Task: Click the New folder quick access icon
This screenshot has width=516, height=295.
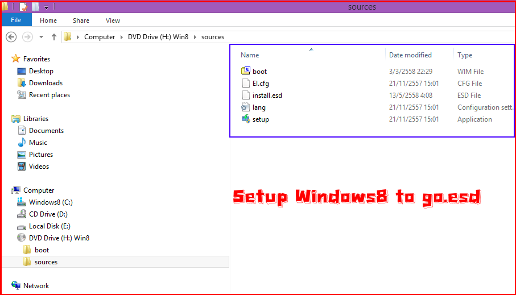Action: [x=35, y=7]
